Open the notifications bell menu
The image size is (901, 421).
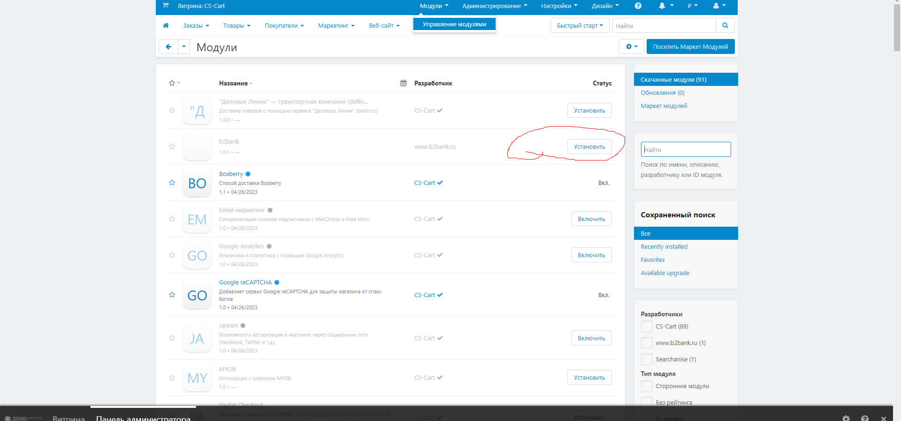665,6
